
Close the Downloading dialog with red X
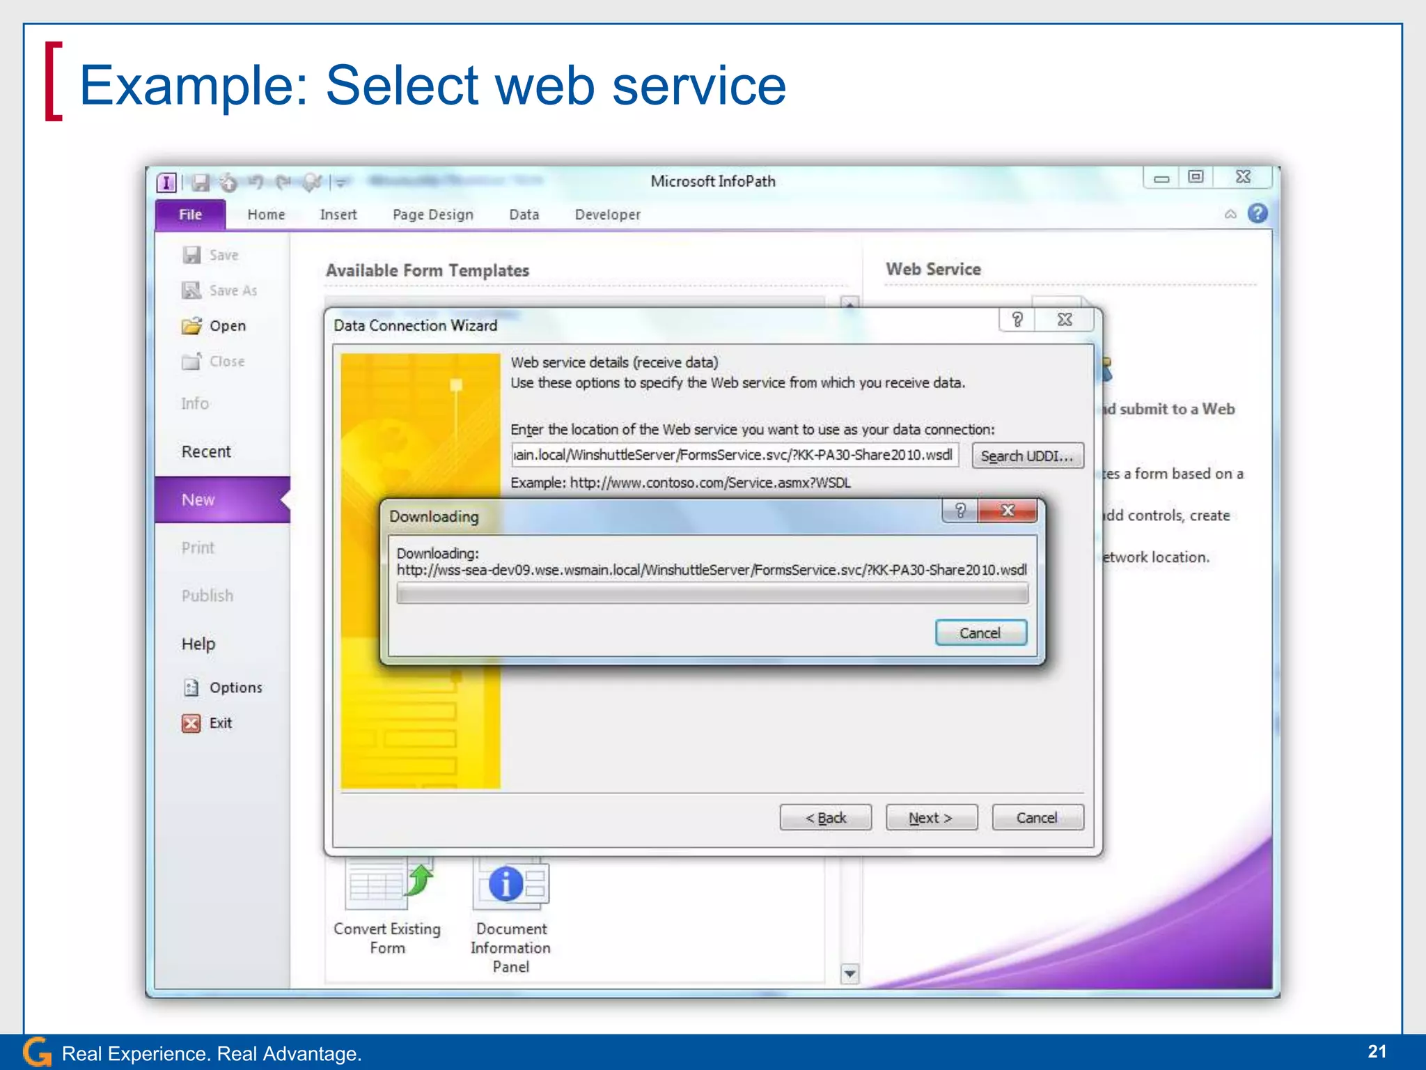1008,510
